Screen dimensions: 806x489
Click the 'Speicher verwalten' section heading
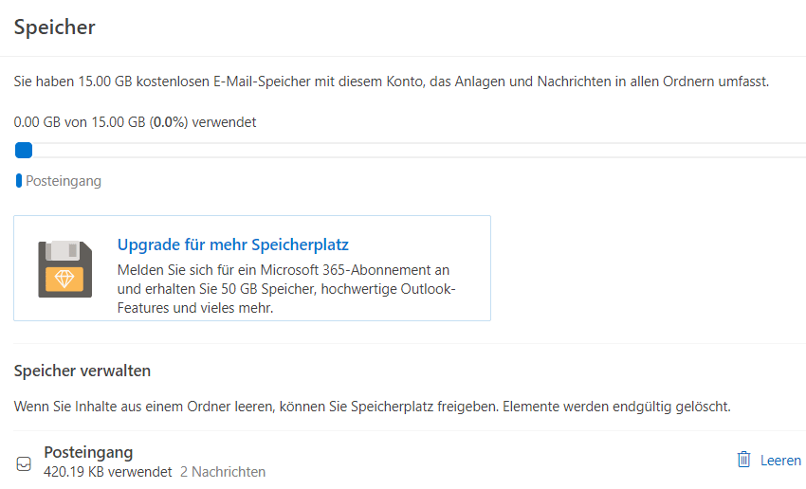[82, 371]
